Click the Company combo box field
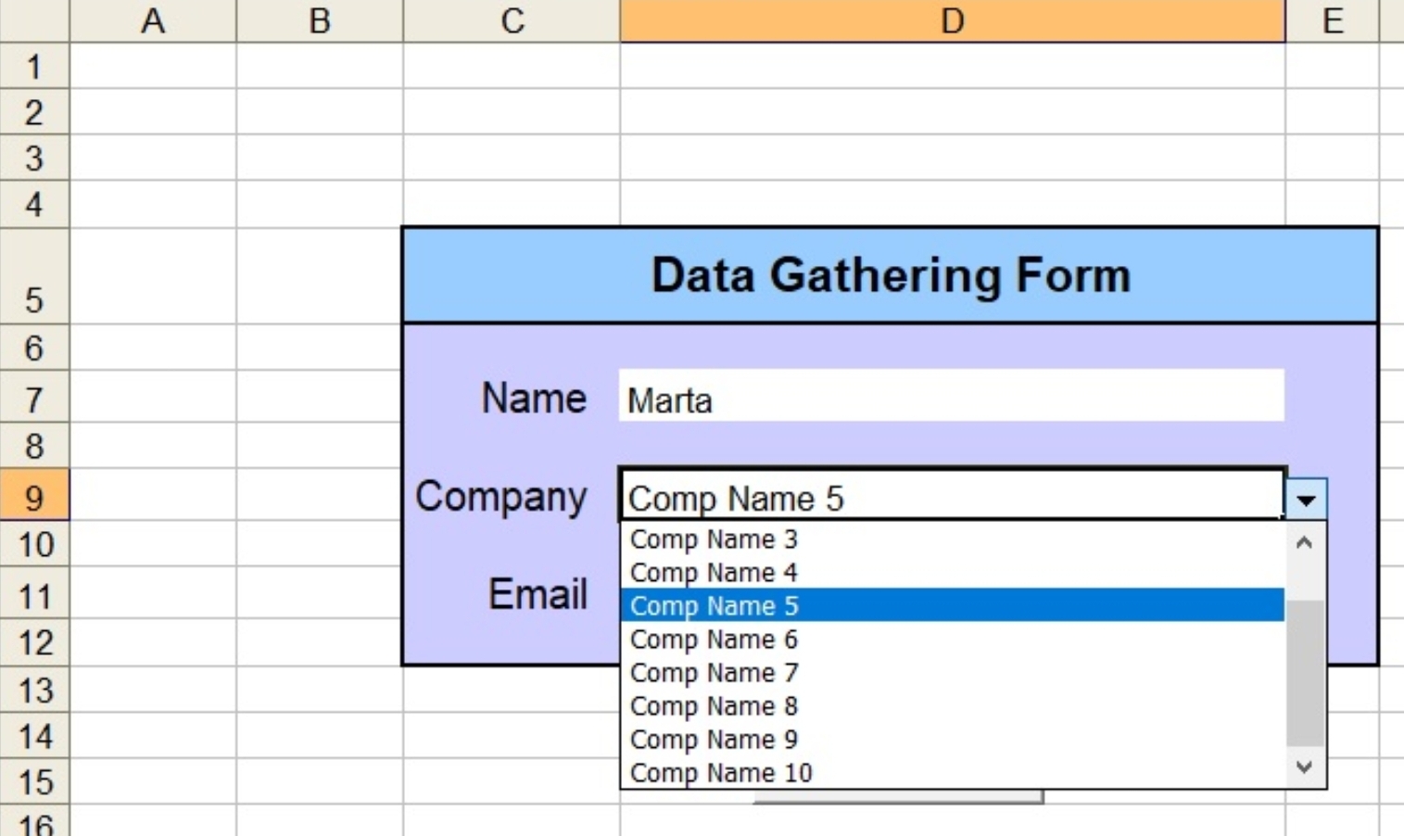The width and height of the screenshot is (1404, 836). (x=951, y=498)
